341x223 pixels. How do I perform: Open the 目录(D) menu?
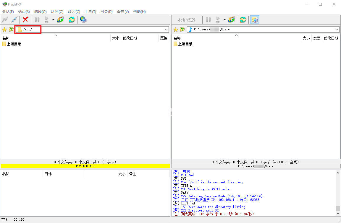[106, 12]
